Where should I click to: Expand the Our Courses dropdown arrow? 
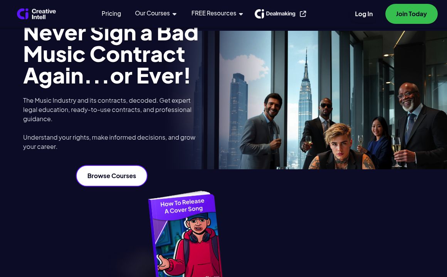click(175, 14)
